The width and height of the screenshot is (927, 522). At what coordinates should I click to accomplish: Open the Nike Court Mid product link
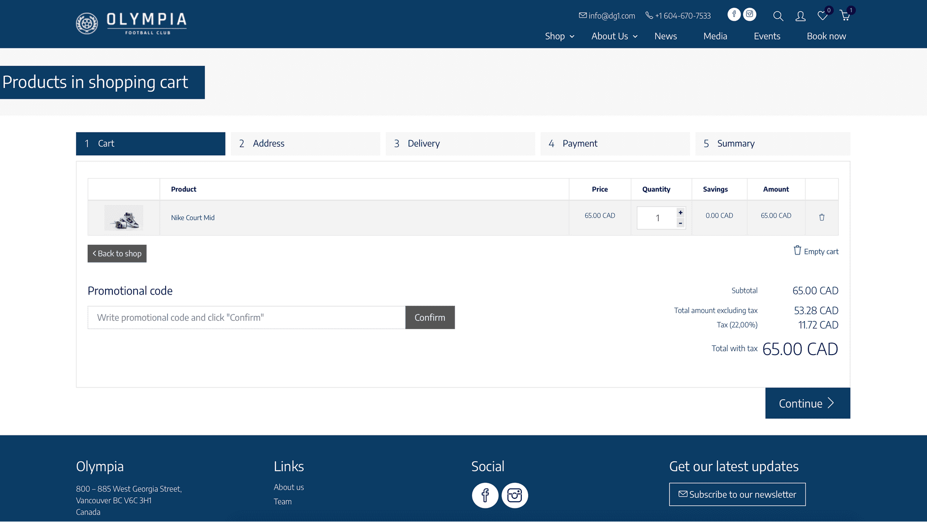click(x=193, y=218)
